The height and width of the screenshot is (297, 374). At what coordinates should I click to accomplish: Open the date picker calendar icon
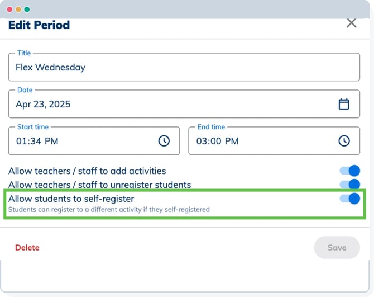[x=344, y=104]
